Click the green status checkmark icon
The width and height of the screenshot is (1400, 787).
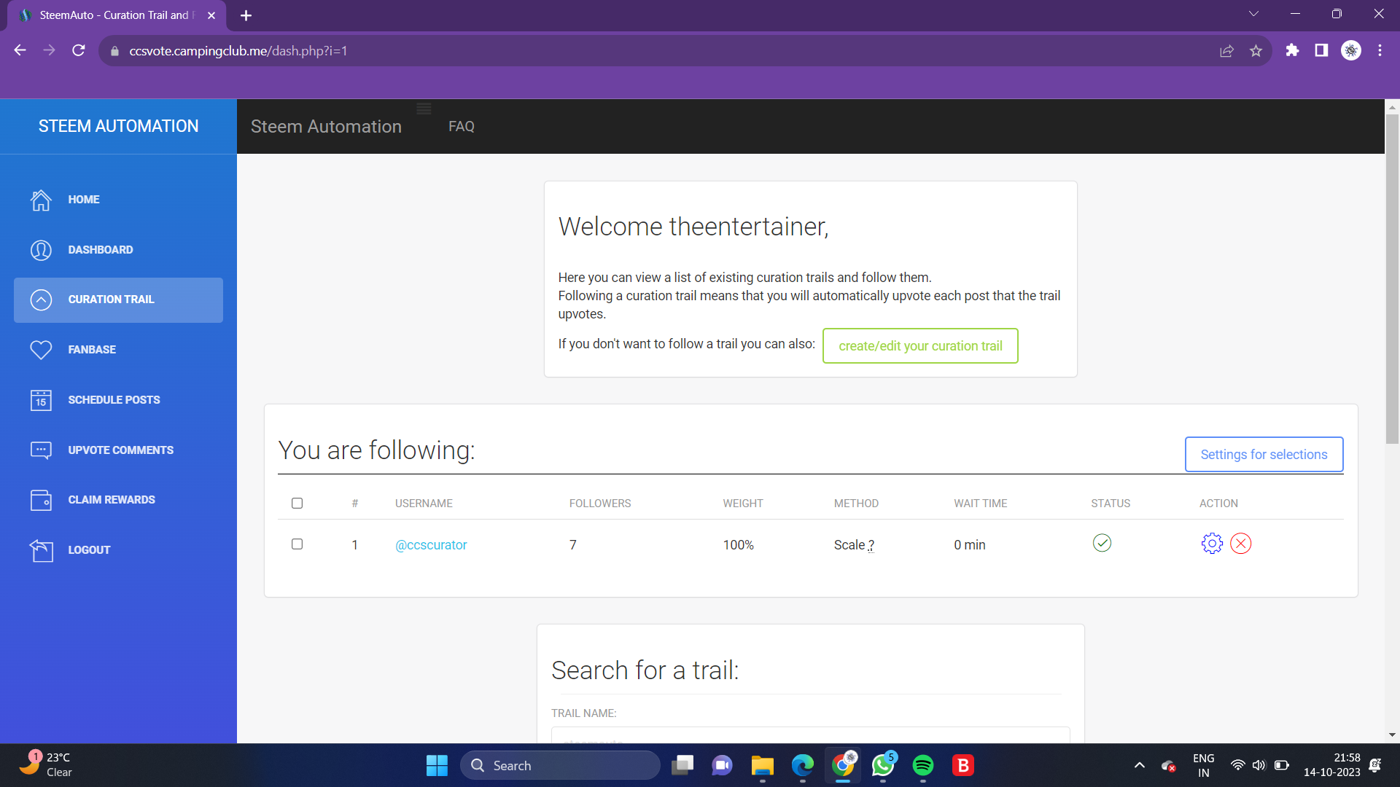1102,543
